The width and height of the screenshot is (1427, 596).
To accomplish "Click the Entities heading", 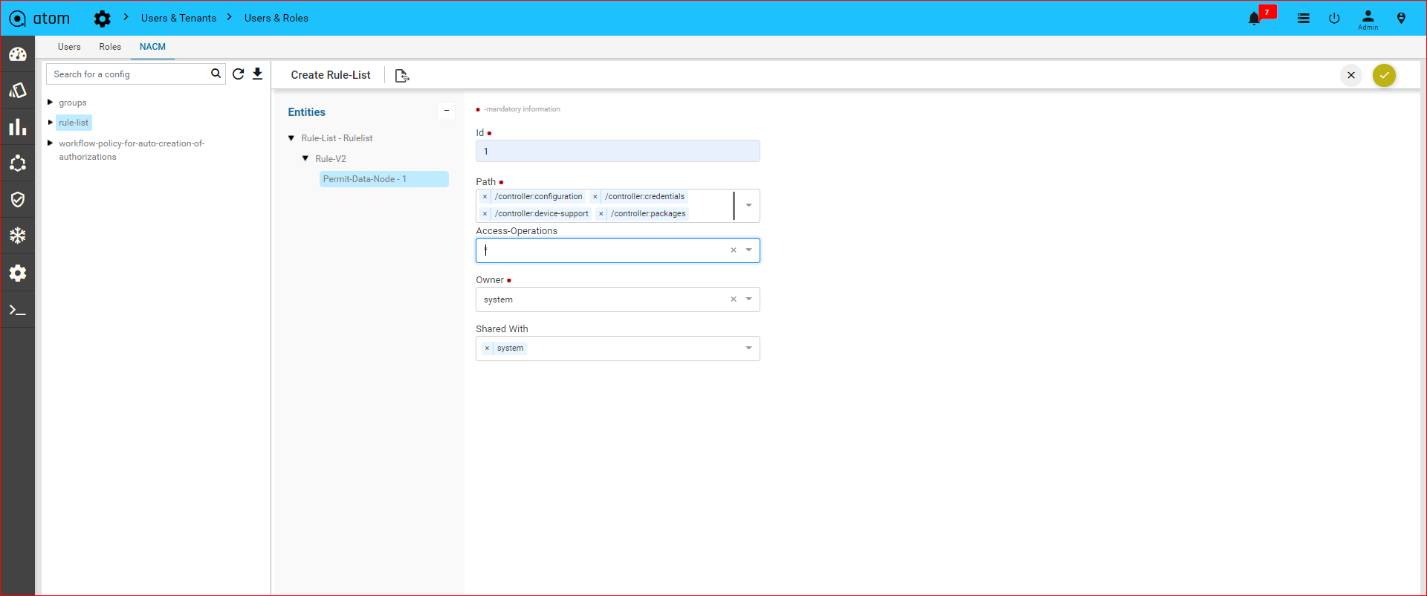I will tap(307, 112).
